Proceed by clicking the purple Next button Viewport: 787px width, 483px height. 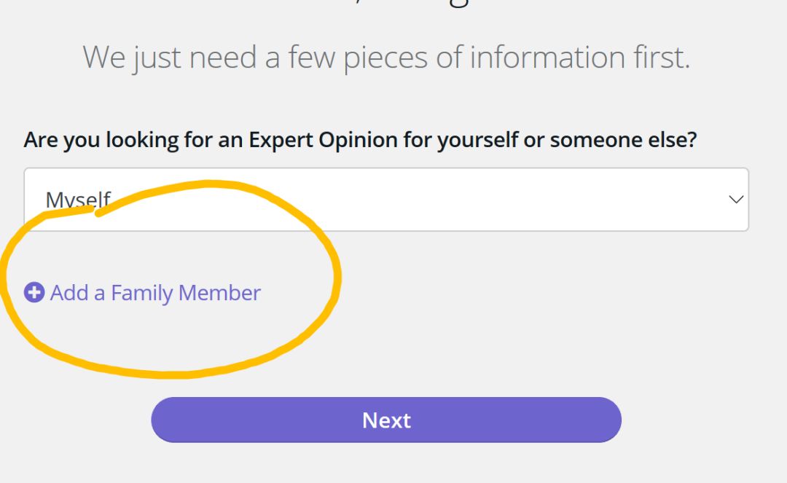(x=385, y=420)
